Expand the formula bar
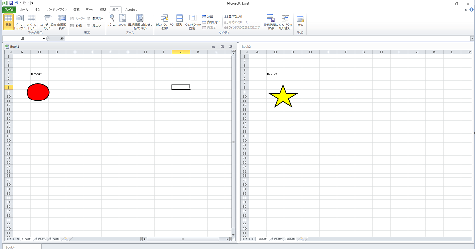The width and height of the screenshot is (475, 249). (x=472, y=38)
